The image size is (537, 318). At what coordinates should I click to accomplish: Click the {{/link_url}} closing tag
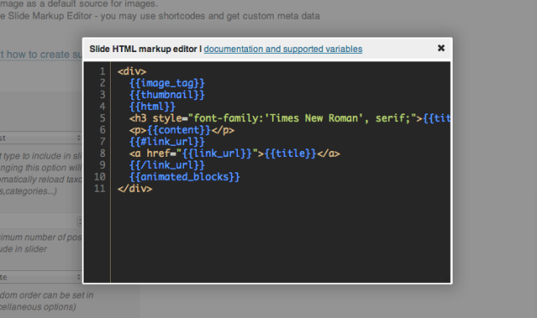167,165
